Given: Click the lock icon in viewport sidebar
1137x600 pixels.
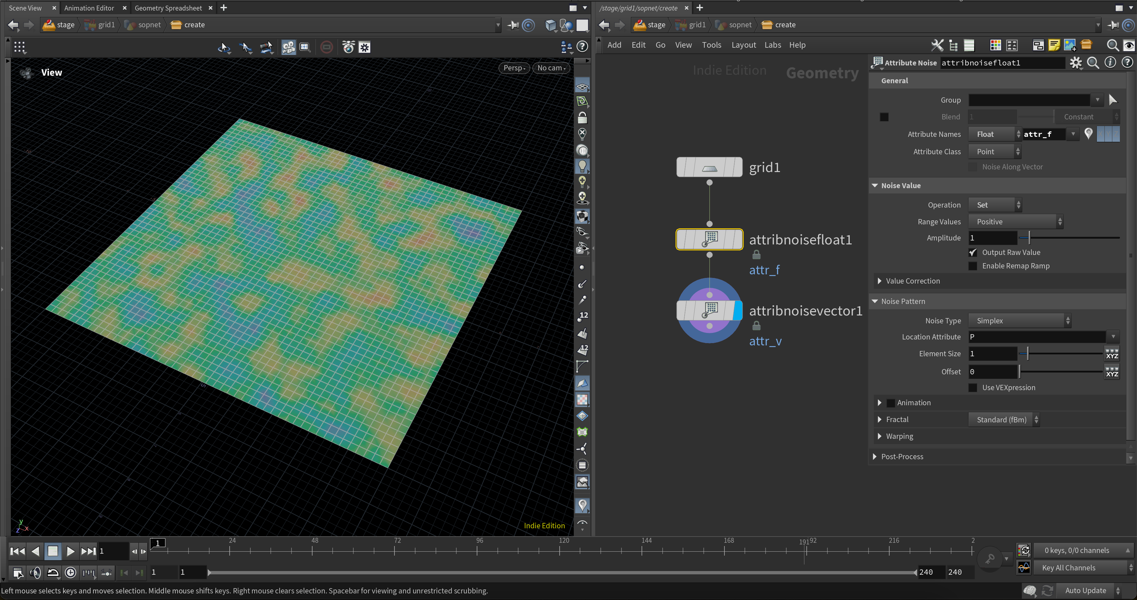Looking at the screenshot, I should click(x=582, y=118).
